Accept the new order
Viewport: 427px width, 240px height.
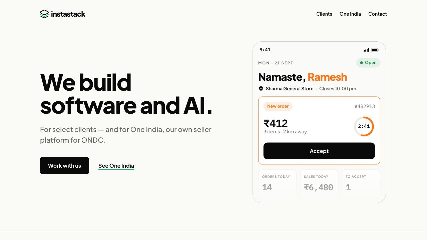tap(319, 151)
